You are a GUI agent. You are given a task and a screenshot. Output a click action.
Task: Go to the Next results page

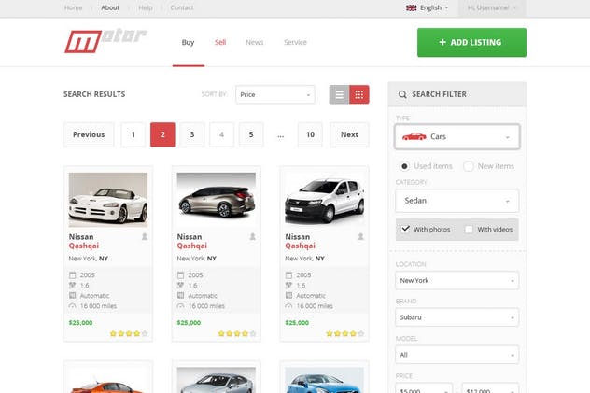[x=349, y=134]
